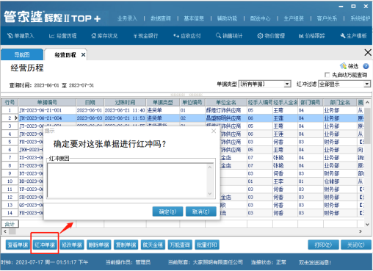Viewport: 373px width, 271px height.
Task: Expand the 单据类型 dropdown
Action: [287, 84]
